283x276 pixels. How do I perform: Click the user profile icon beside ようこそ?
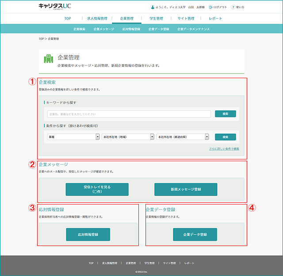coord(153,7)
